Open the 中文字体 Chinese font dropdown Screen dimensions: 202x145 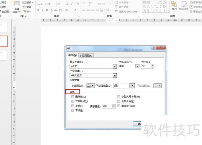tap(115, 75)
